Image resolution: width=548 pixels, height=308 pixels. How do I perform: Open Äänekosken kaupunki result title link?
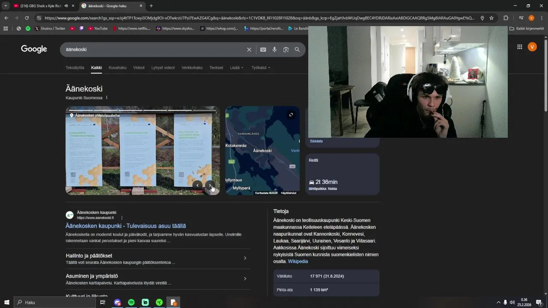click(x=125, y=226)
